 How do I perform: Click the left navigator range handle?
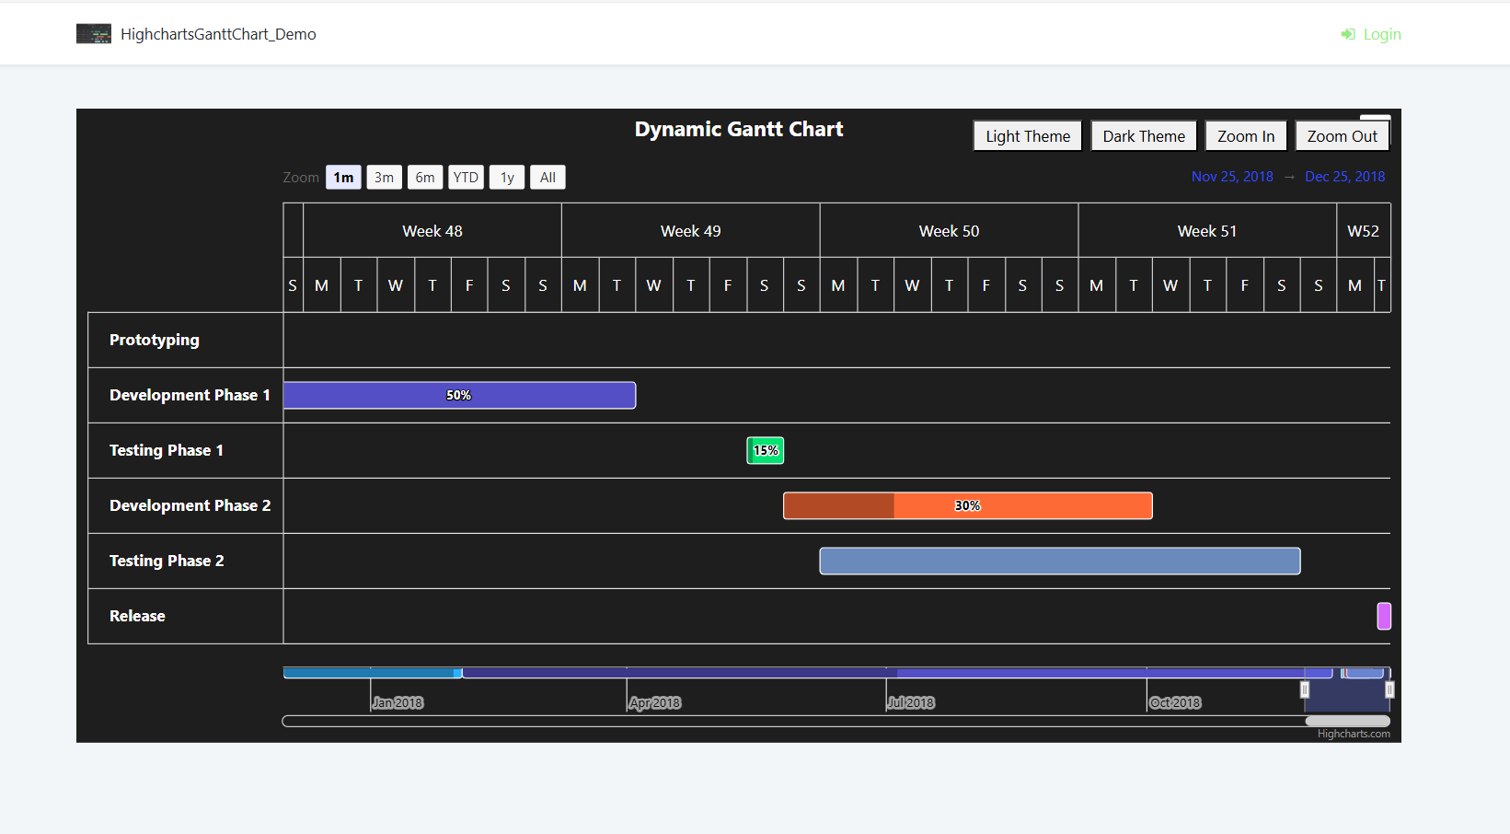pos(1304,688)
